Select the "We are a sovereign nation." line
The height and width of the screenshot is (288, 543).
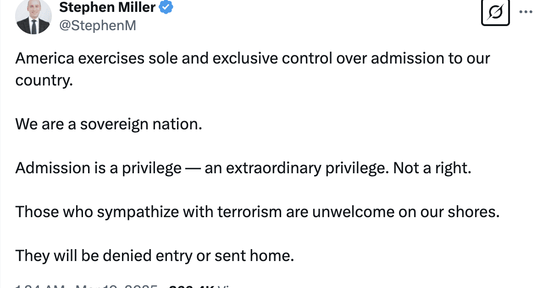pyautogui.click(x=109, y=124)
